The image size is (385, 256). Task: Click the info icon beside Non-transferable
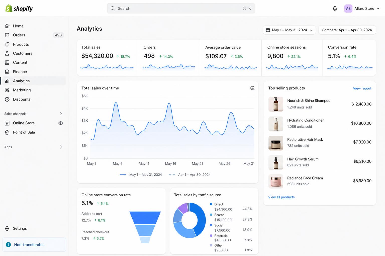click(x=8, y=245)
